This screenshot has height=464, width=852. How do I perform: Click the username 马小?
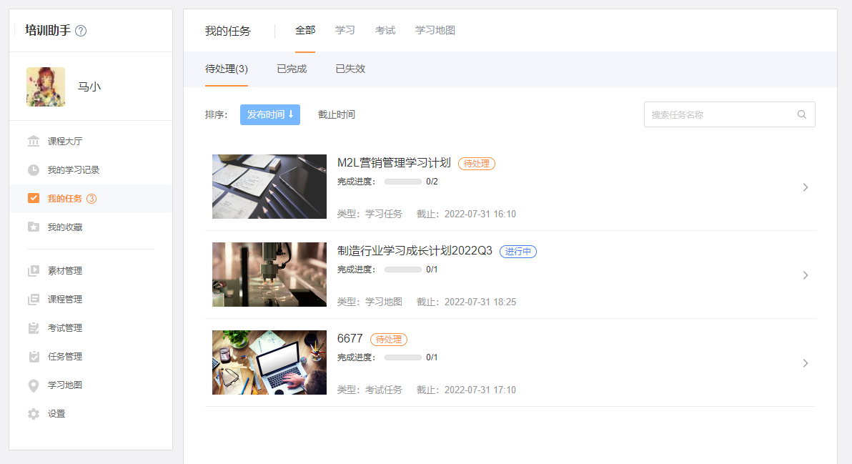89,87
